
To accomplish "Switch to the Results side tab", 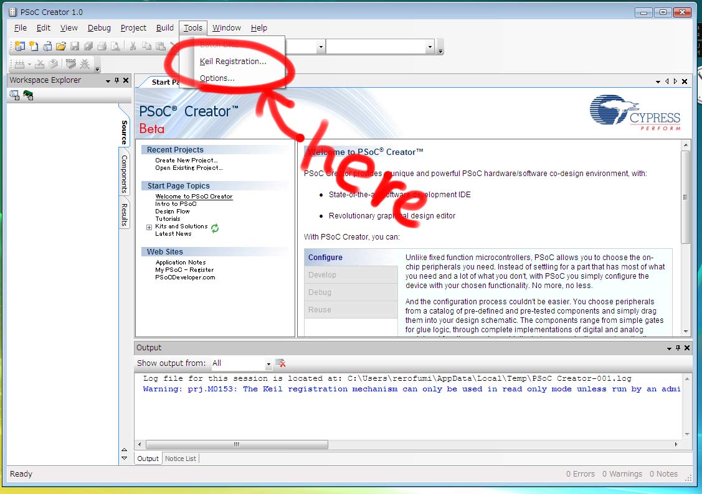I will pyautogui.click(x=125, y=215).
